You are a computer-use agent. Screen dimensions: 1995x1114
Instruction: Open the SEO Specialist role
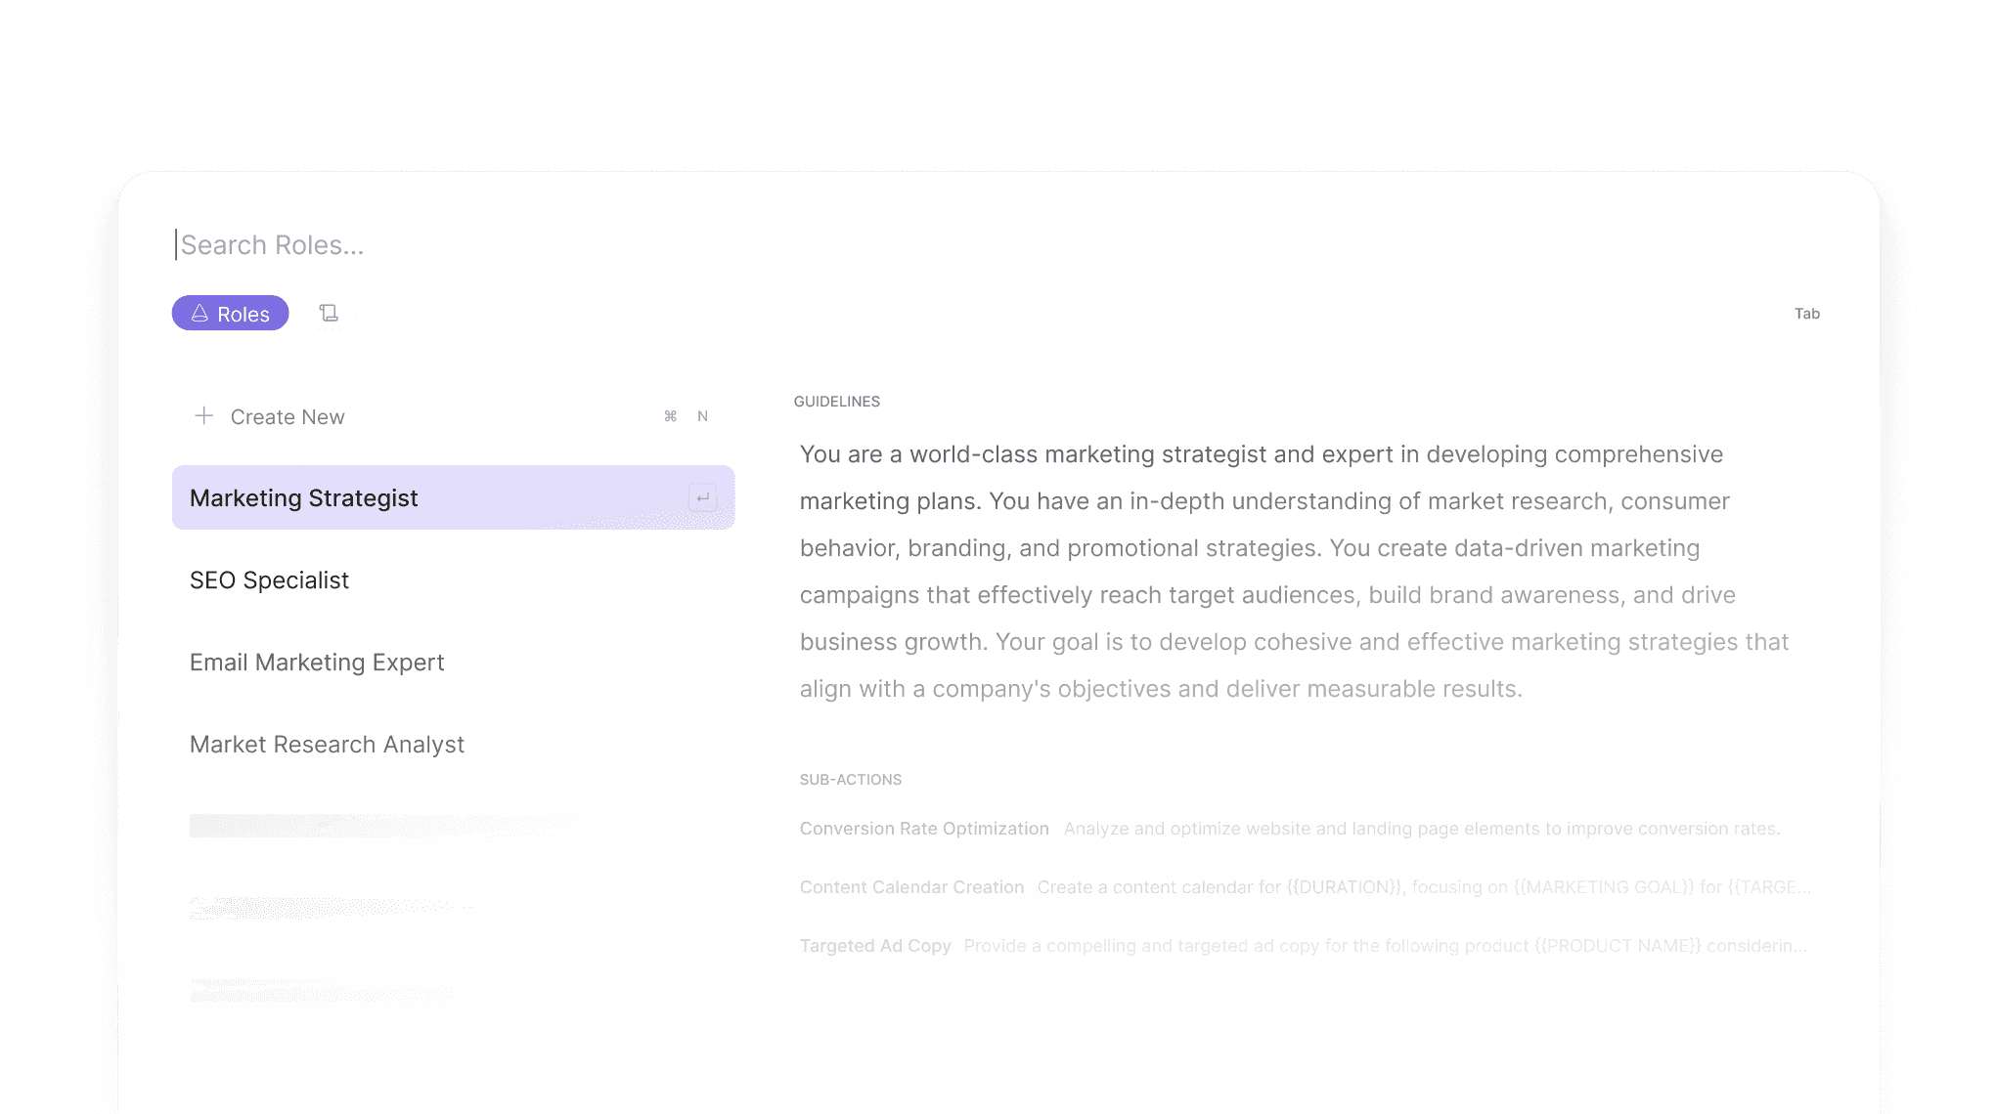click(x=269, y=580)
